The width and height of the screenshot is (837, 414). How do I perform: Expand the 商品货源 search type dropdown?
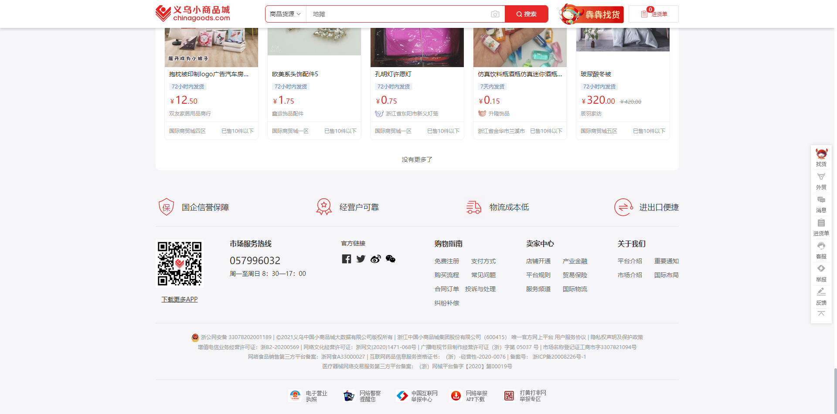(286, 14)
